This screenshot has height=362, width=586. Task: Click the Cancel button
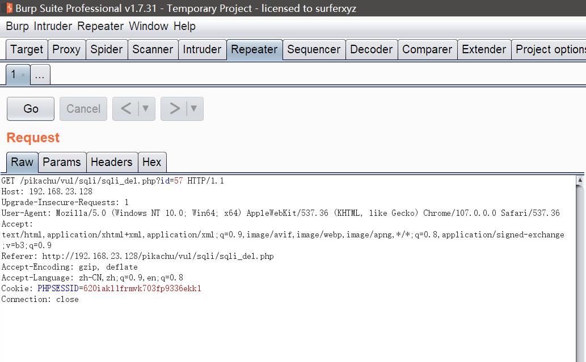(x=83, y=109)
